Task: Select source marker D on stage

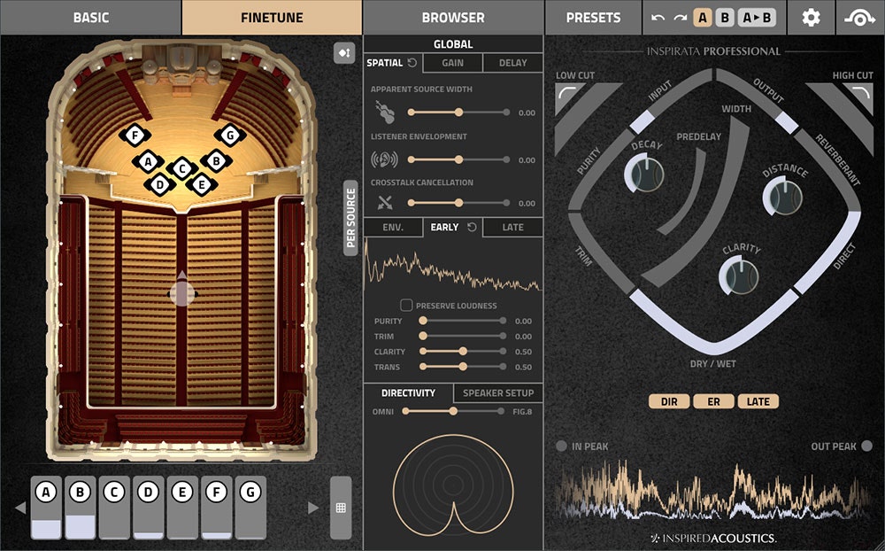Action: tap(160, 184)
